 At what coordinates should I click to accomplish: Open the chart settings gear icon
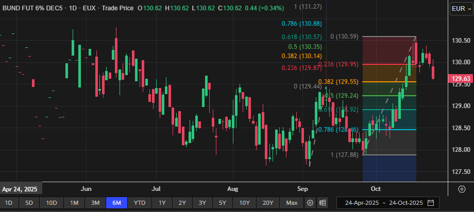[x=310, y=203]
